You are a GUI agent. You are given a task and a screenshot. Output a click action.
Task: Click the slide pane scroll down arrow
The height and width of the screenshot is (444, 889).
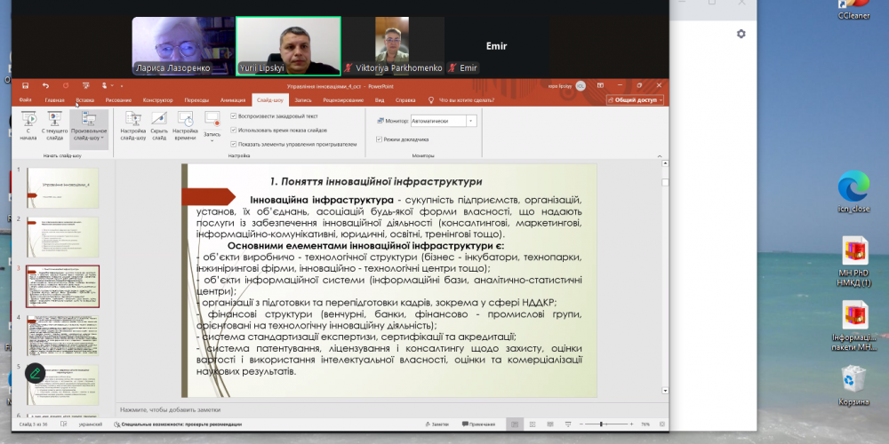665,390
